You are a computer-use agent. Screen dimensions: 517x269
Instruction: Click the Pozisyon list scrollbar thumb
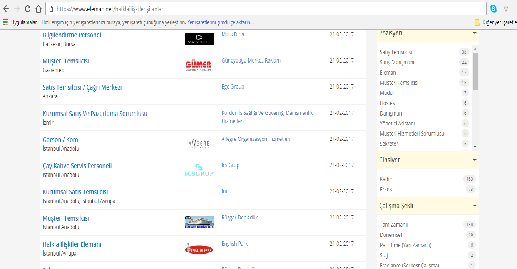[475, 71]
